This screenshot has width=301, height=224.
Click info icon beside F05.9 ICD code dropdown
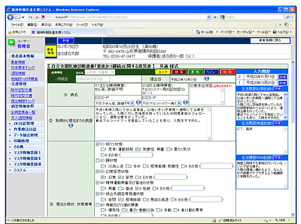(x=138, y=102)
